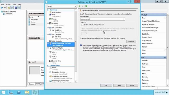The width and height of the screenshot is (169, 95).
Task: Click the IDE Controller 0 icon
Action: [x=50, y=28]
